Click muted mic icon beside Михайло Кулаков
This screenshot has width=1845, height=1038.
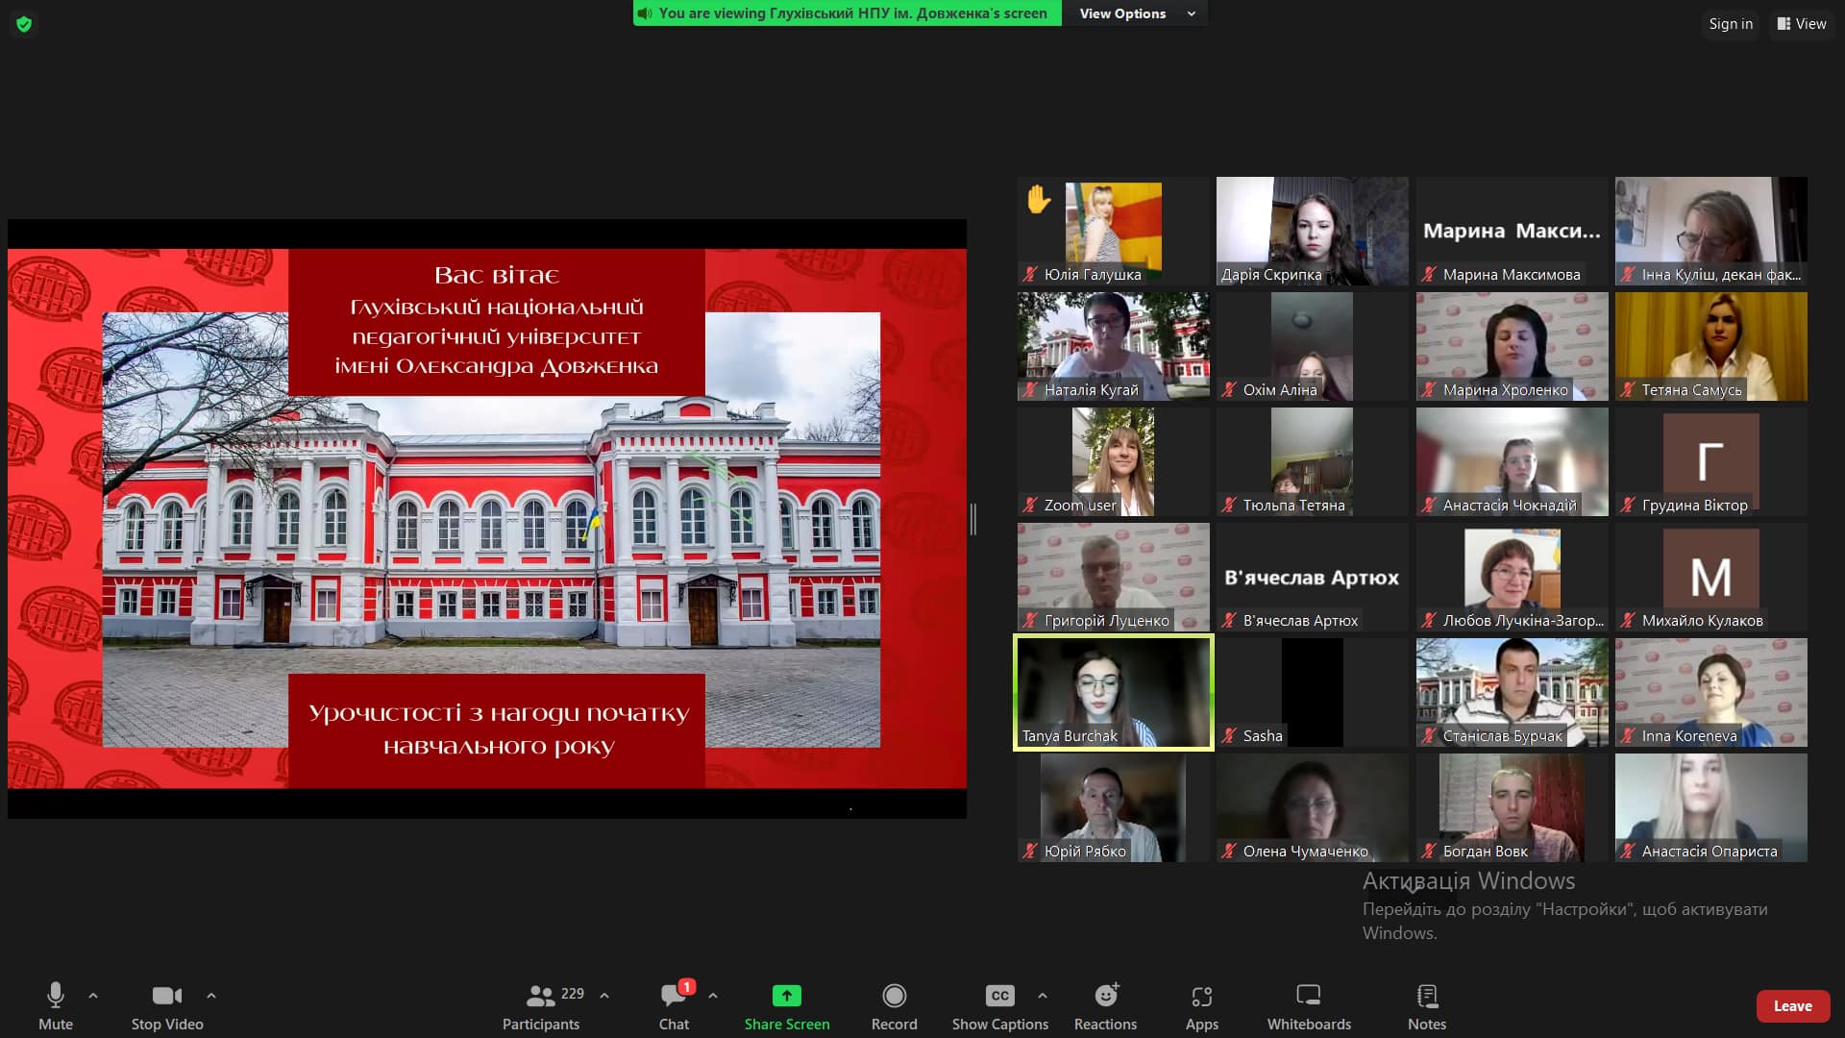coord(1628,621)
